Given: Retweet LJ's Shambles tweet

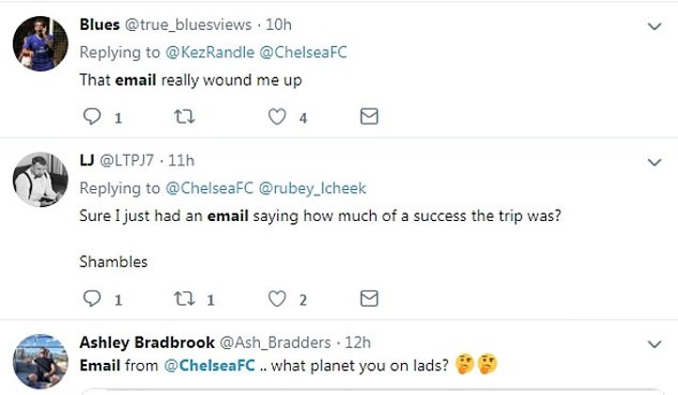Looking at the screenshot, I should [x=184, y=299].
